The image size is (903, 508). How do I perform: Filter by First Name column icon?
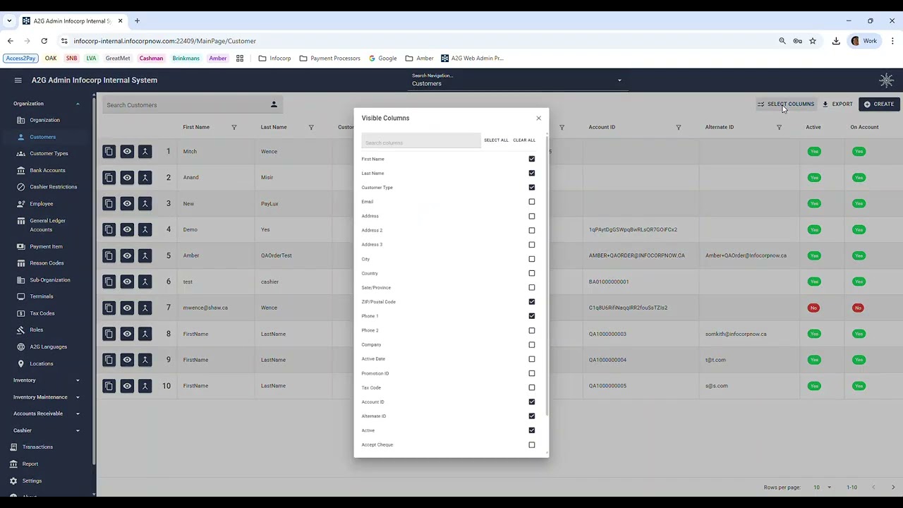point(234,127)
